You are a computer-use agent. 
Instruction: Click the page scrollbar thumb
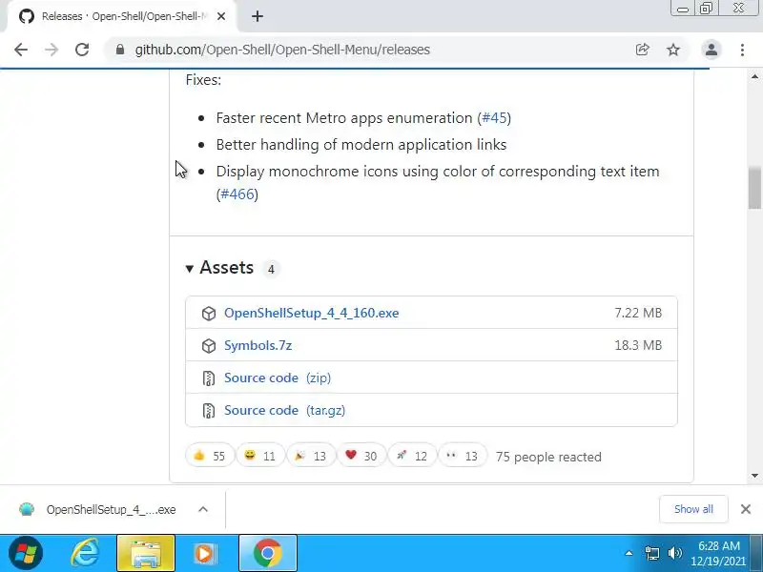tap(754, 187)
